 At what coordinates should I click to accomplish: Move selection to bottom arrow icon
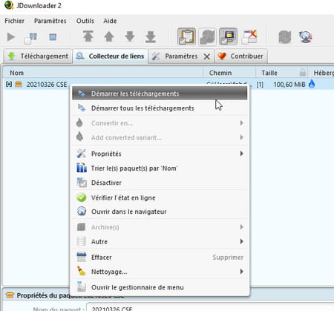[151, 36]
